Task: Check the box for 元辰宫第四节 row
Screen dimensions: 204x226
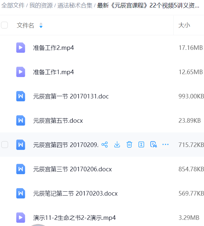Action: coord(5,145)
